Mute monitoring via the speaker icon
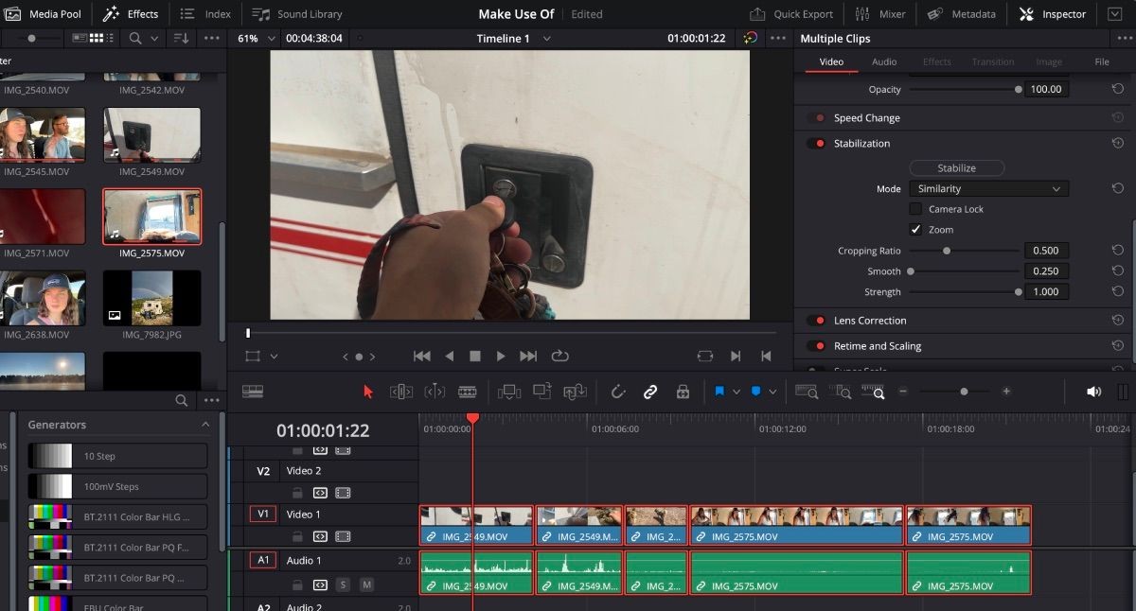 tap(1093, 392)
